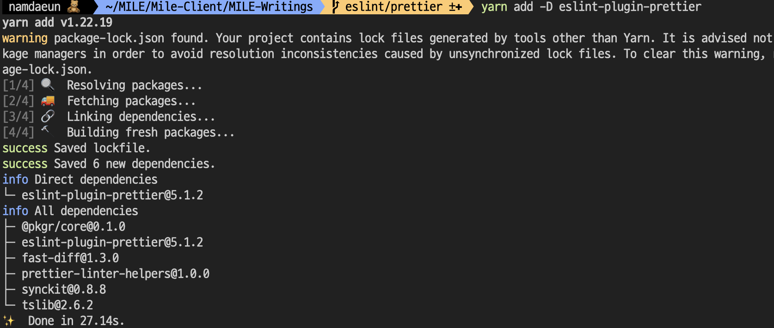Click the truck Fetching packages icon
This screenshot has height=328, width=774.
pos(48,101)
